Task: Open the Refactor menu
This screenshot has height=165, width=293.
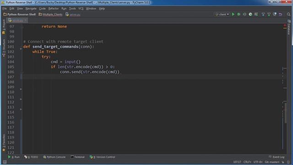Action: pos(54,8)
